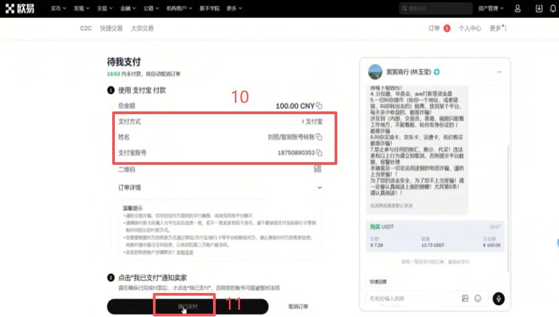Click the ¥ 7.28 price in chat order card
The image size is (559, 317).
point(377,245)
